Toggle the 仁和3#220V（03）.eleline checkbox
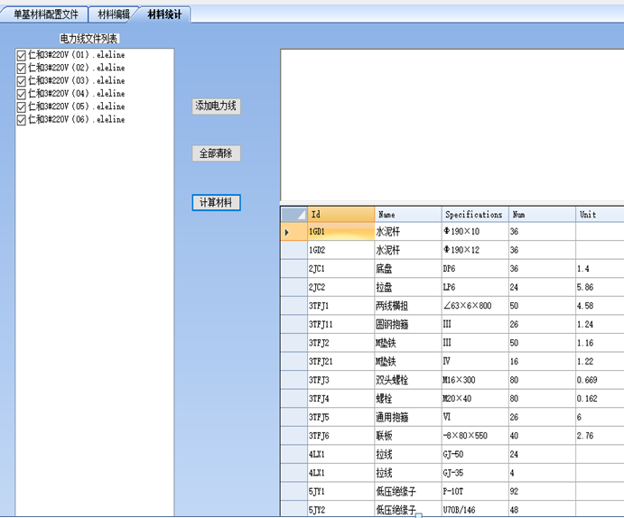This screenshot has width=624, height=518. 22,81
